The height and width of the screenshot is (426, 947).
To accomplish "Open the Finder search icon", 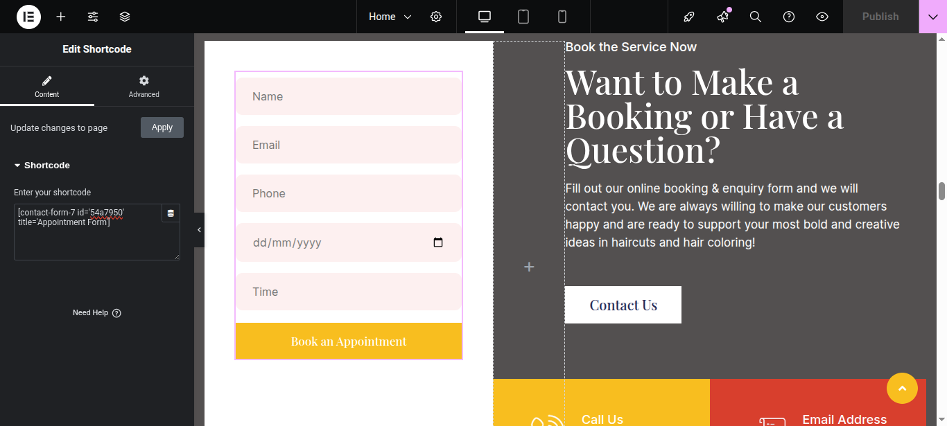I will (756, 17).
